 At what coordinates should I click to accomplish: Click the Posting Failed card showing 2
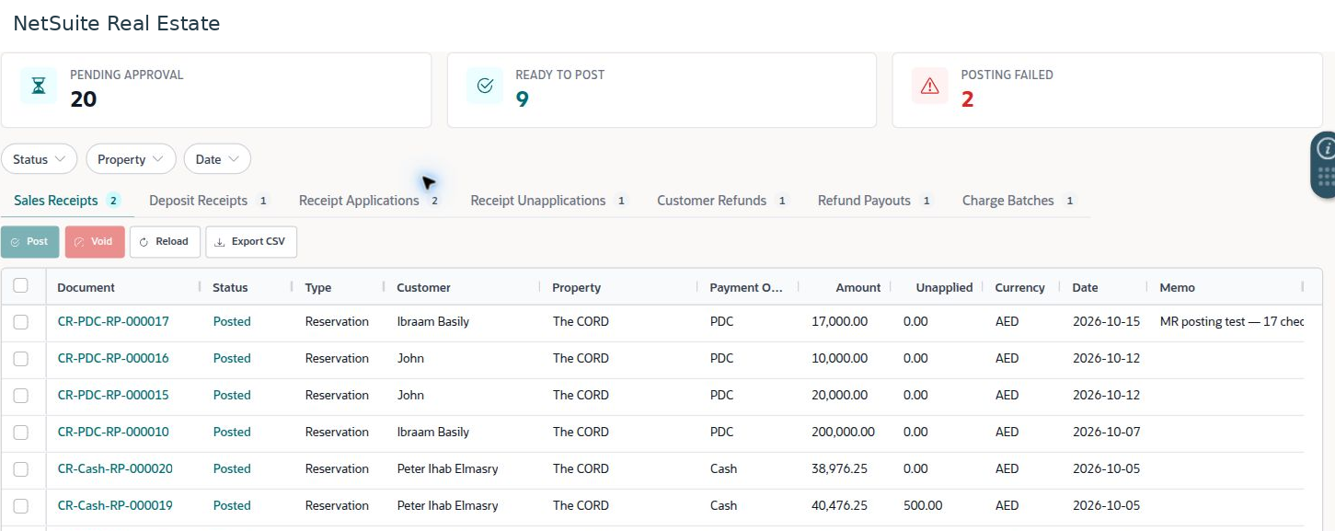coord(1108,89)
